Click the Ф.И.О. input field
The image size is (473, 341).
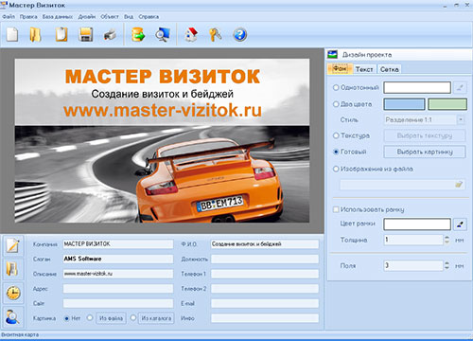(265, 243)
